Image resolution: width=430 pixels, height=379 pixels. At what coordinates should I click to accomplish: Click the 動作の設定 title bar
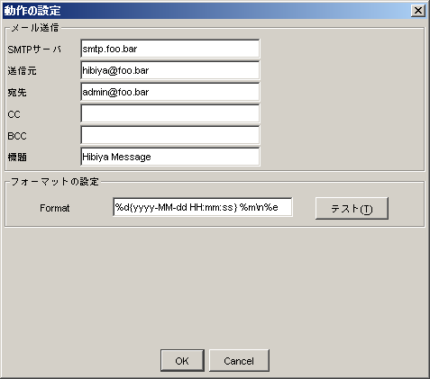(x=206, y=11)
